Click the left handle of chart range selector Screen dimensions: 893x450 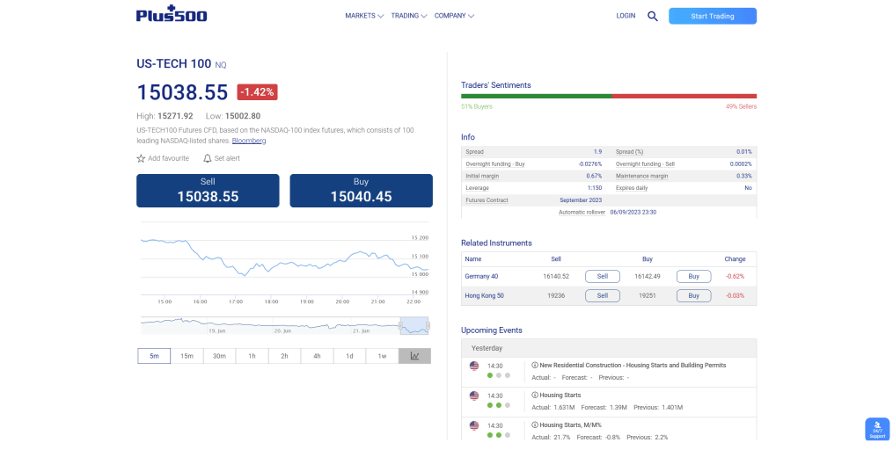click(x=400, y=326)
